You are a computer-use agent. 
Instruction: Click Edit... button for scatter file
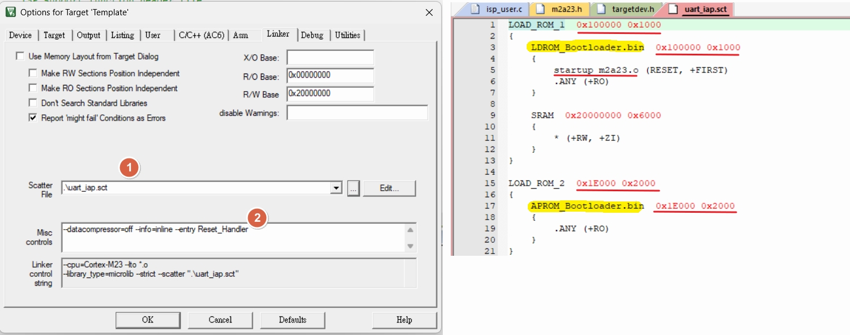(x=389, y=188)
